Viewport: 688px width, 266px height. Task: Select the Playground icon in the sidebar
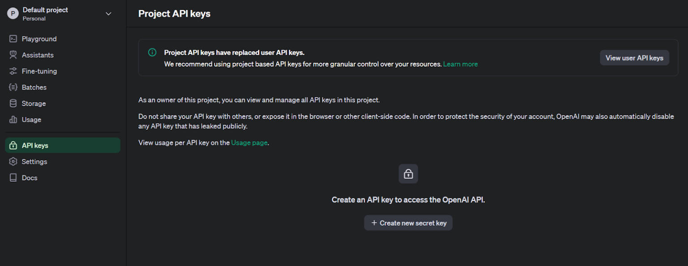[x=13, y=39]
